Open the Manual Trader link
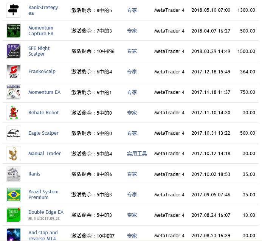The width and height of the screenshot is (262, 241). [45, 153]
